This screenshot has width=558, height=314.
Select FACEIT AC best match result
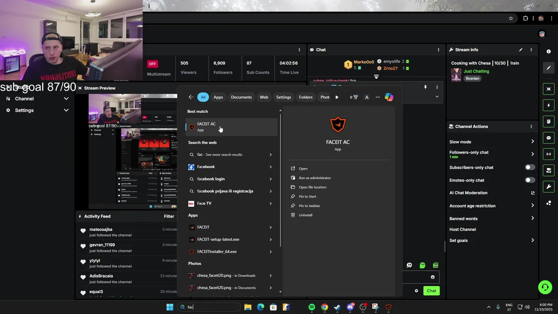coord(231,126)
